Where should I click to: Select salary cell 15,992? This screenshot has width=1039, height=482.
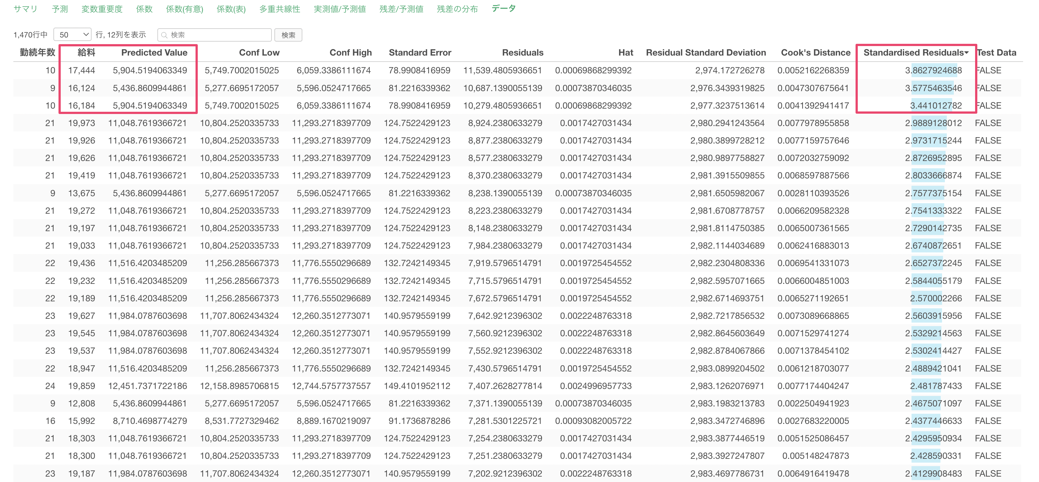point(81,421)
